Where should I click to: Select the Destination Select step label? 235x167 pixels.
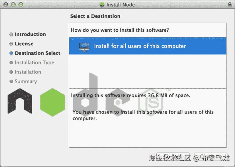[x=38, y=53]
